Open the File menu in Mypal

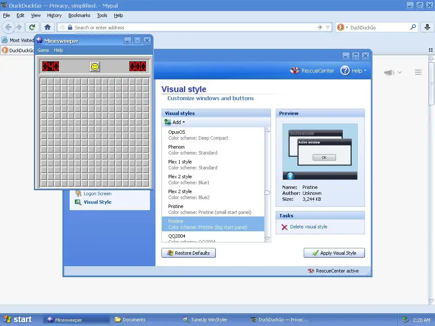(6, 15)
